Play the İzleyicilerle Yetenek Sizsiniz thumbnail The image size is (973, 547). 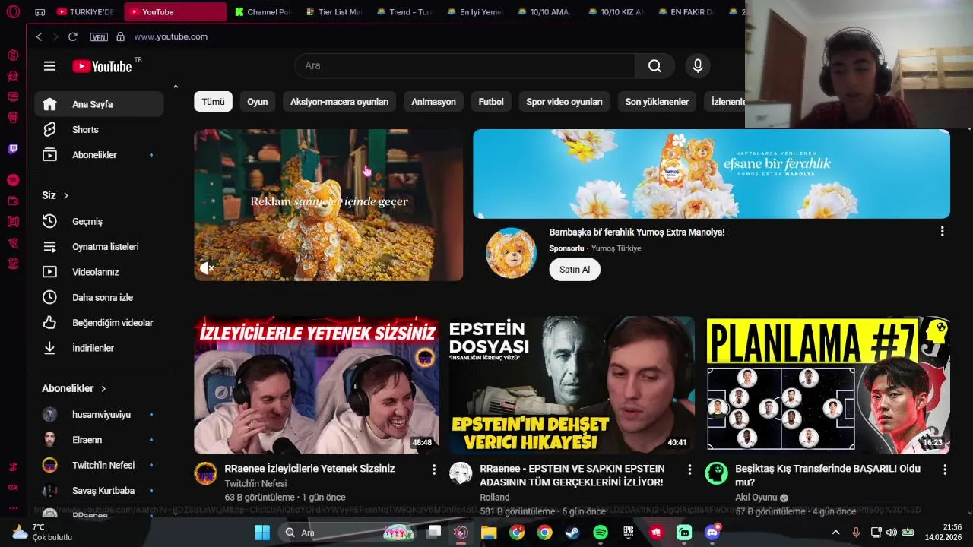pyautogui.click(x=316, y=385)
